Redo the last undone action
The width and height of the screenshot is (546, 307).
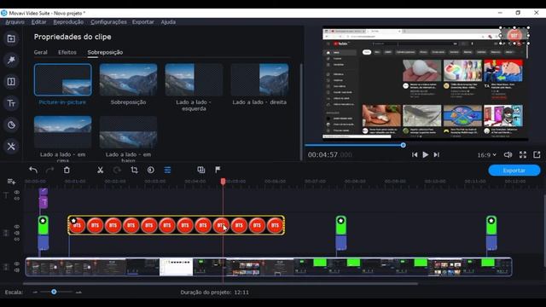coord(49,170)
